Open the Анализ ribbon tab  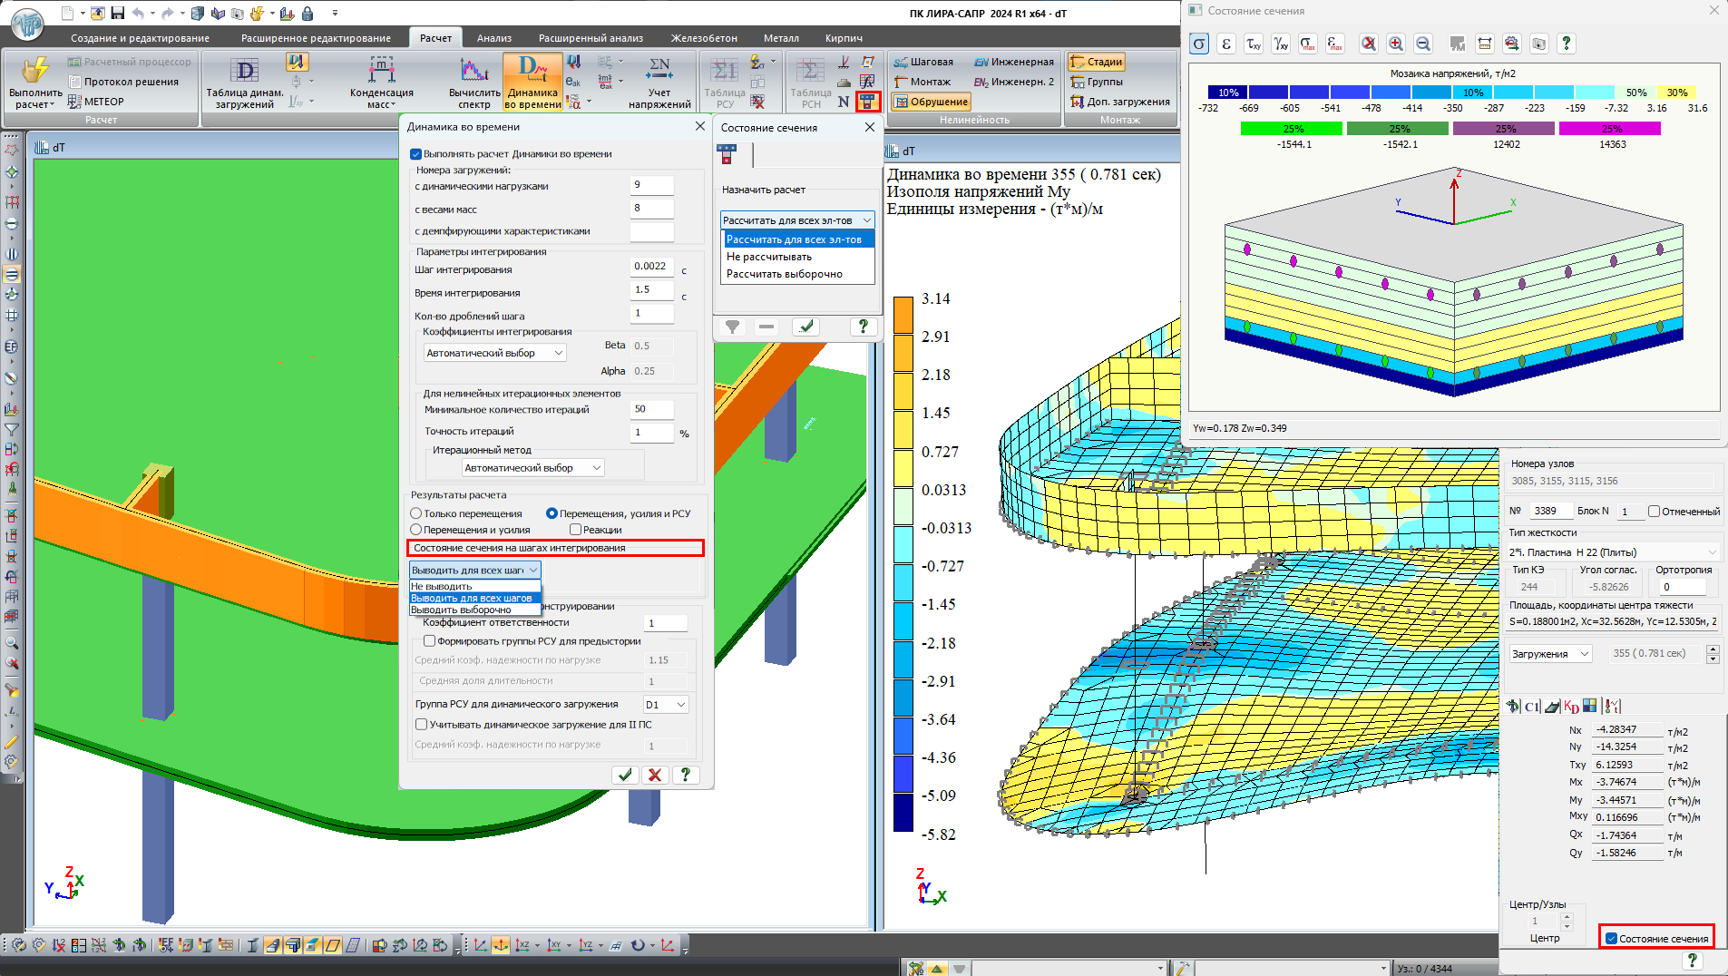point(494,38)
